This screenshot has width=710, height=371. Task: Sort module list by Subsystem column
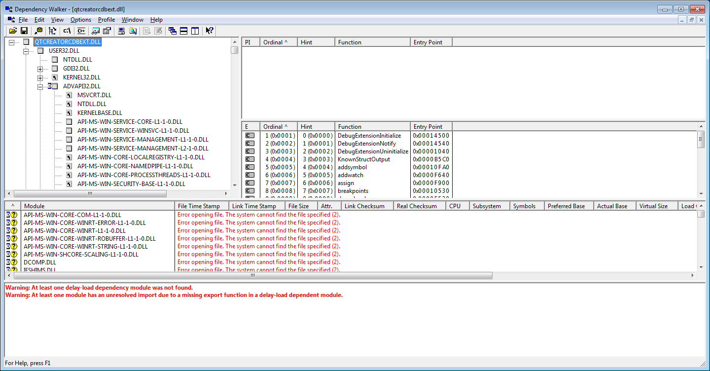pos(490,206)
